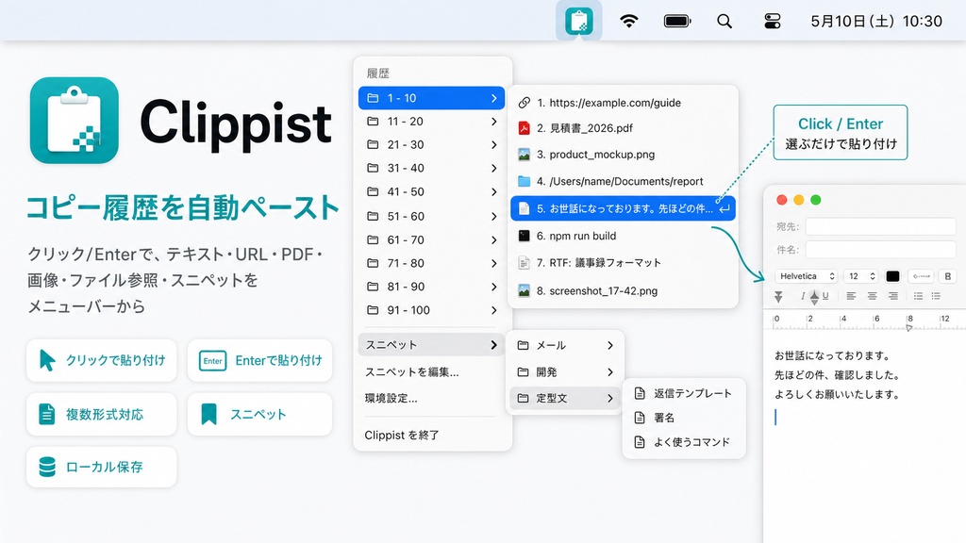Expand the 21 - 30 history folder

pyautogui.click(x=431, y=144)
